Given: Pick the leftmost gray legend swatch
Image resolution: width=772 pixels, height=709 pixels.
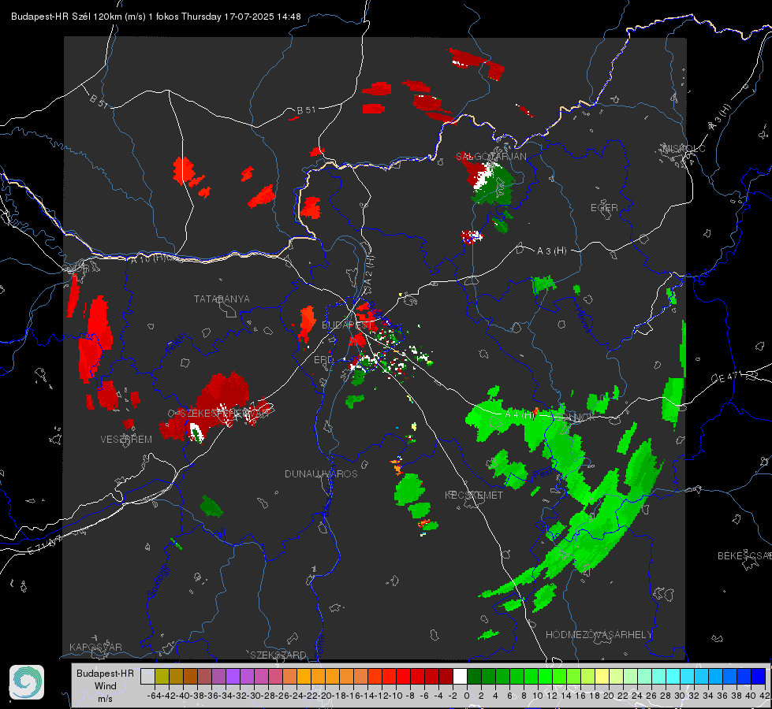Looking at the screenshot, I should pyautogui.click(x=147, y=677).
